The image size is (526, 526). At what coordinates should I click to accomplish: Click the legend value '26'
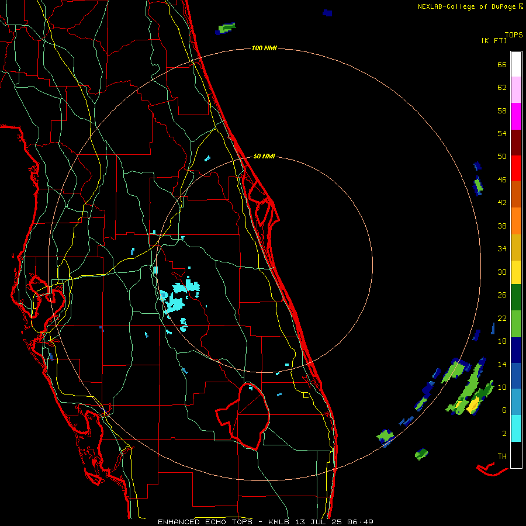pos(502,295)
